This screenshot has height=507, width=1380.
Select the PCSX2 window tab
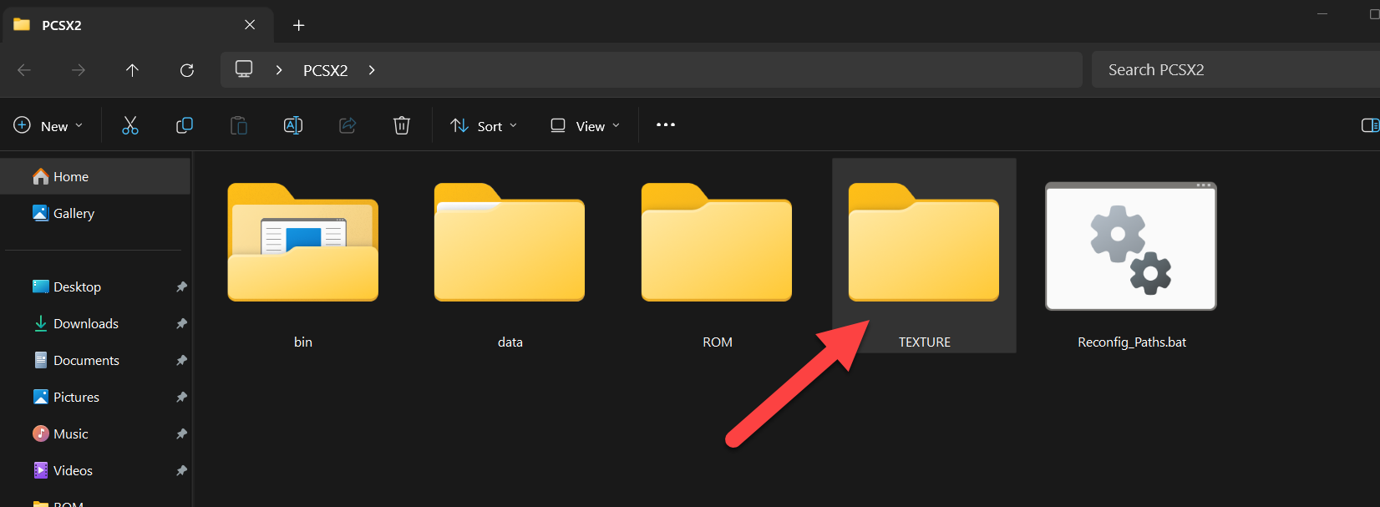pyautogui.click(x=138, y=25)
